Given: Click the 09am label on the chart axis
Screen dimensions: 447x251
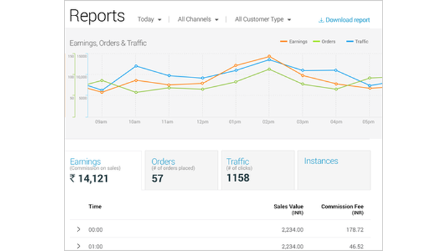Looking at the screenshot, I should pos(101,122).
